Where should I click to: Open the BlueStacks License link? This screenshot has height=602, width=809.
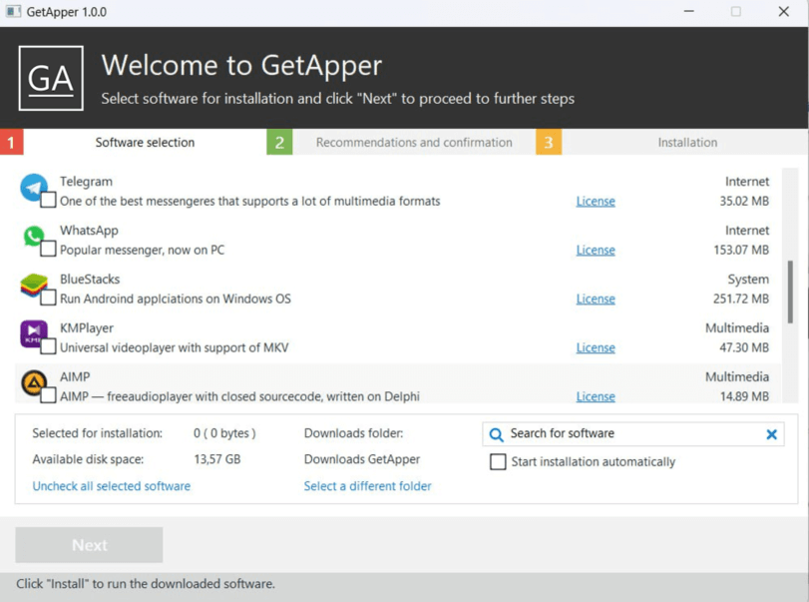click(x=596, y=299)
